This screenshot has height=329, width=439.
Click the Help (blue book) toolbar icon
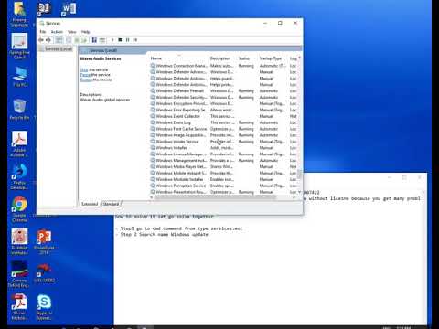tap(94, 40)
